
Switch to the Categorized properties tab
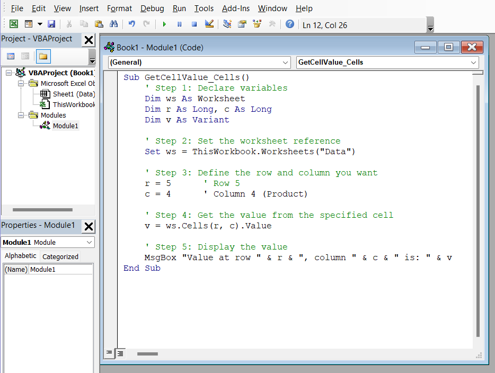[60, 256]
